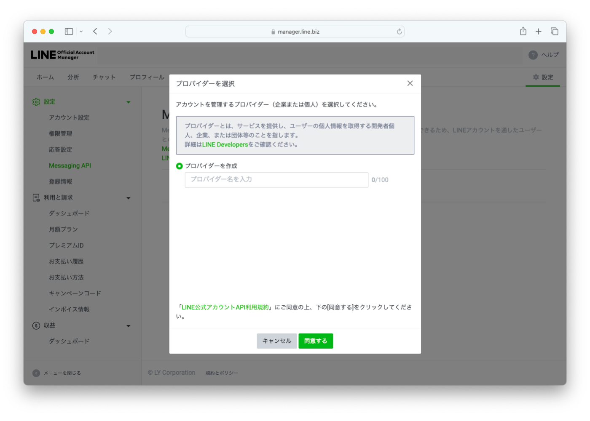Reload the page with refresh icon
Image resolution: width=590 pixels, height=421 pixels.
[399, 32]
